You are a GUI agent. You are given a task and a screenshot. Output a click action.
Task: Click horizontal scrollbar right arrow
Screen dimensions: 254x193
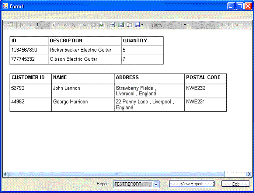coord(248,174)
